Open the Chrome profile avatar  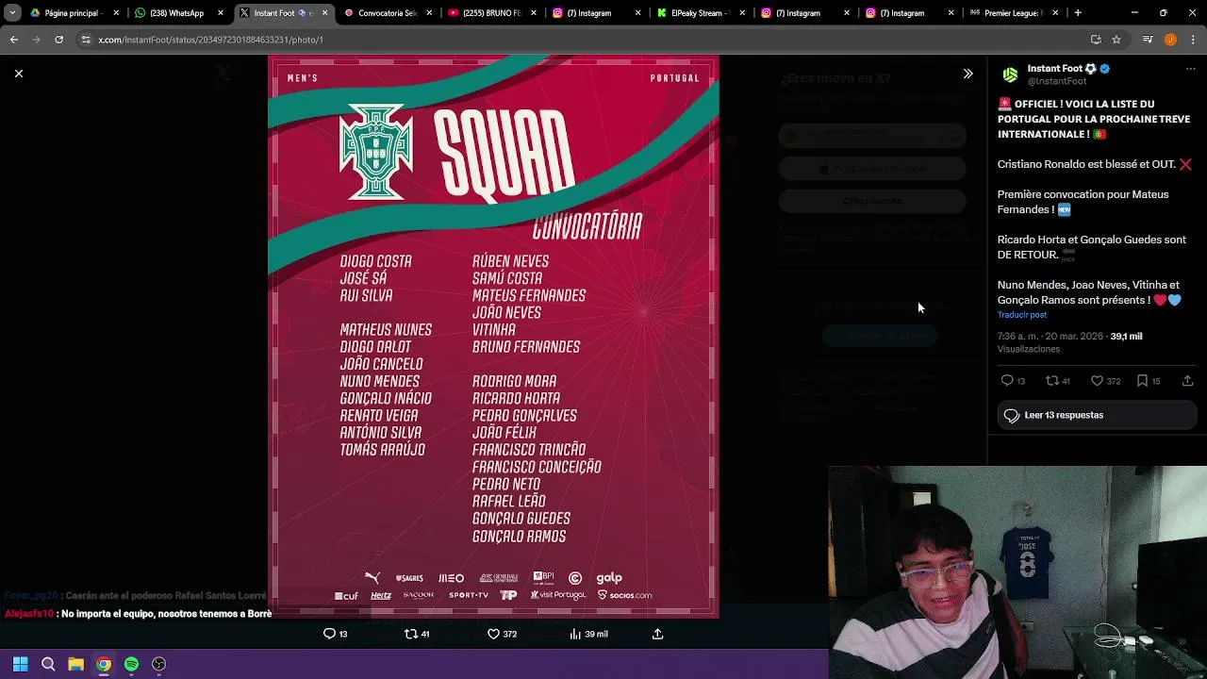1170,40
